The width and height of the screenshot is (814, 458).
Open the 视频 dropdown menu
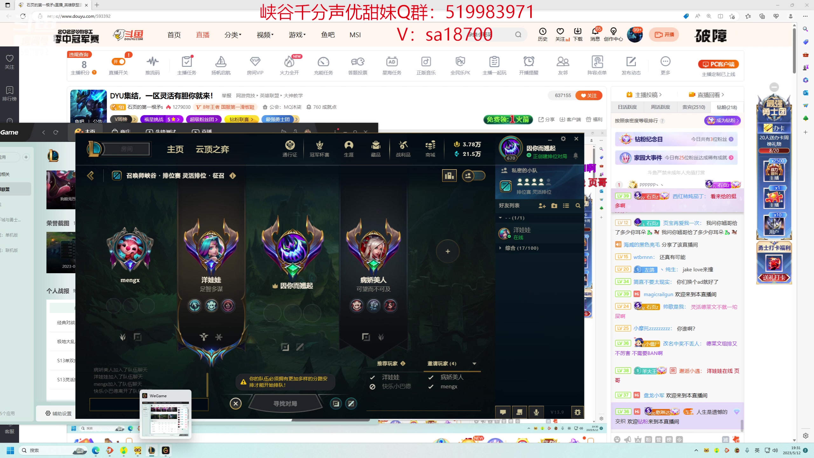265,35
